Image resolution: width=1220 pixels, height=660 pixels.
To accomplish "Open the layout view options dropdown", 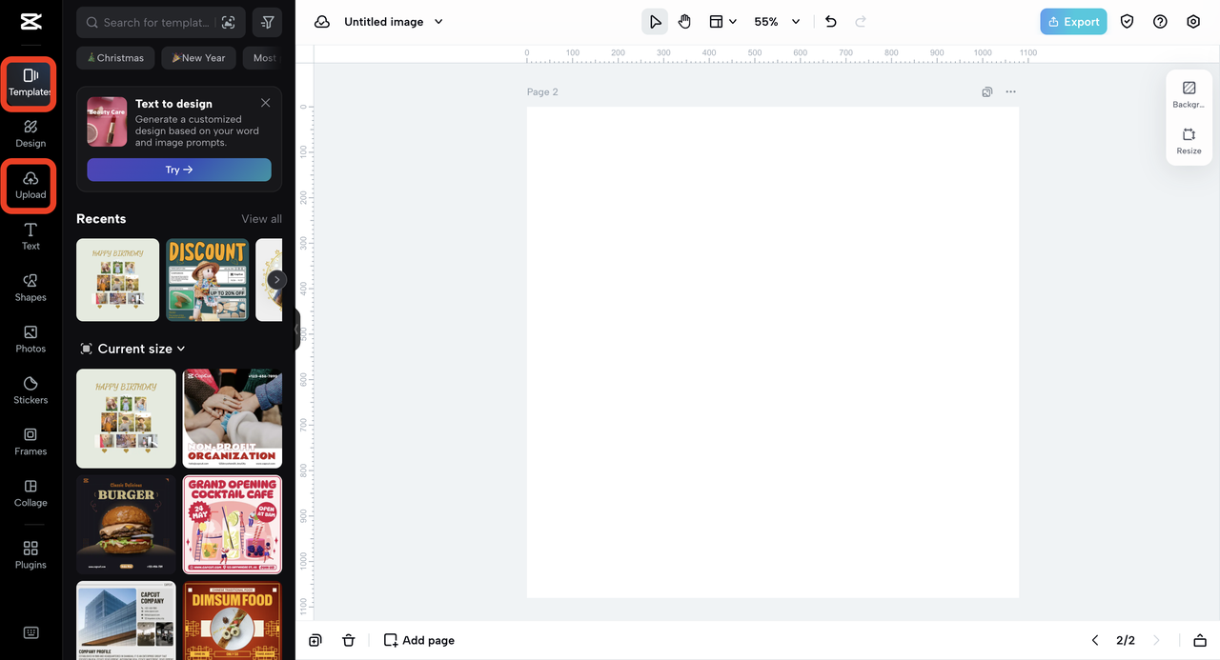I will coord(722,22).
